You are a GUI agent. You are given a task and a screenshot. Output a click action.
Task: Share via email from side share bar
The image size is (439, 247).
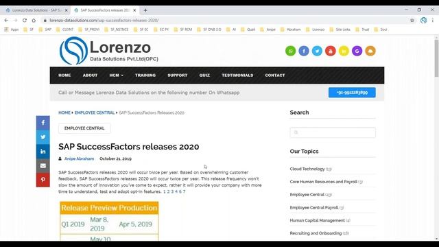pos(43,165)
